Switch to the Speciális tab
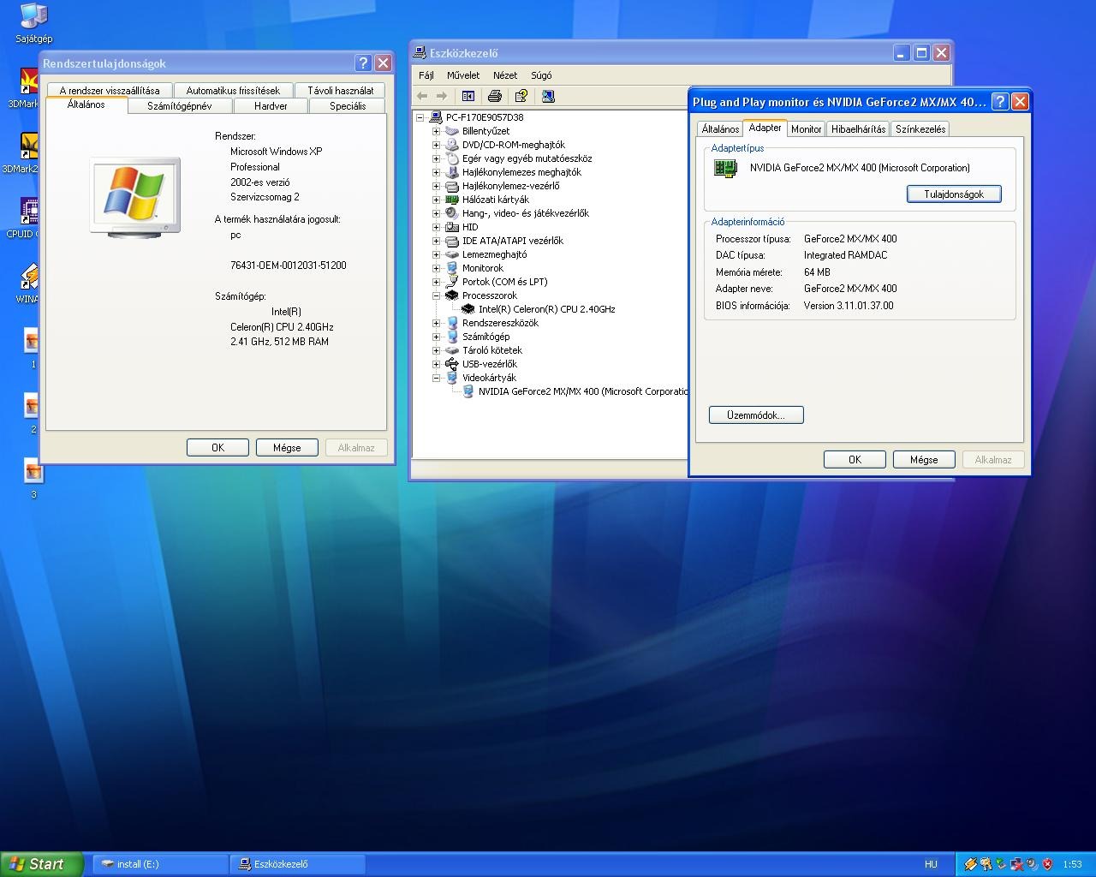Screen dimensions: 1096x877 (x=348, y=106)
